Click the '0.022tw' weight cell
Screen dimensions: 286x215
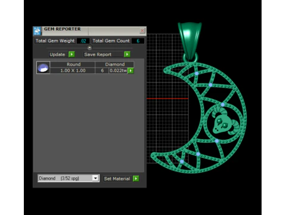click(x=118, y=70)
